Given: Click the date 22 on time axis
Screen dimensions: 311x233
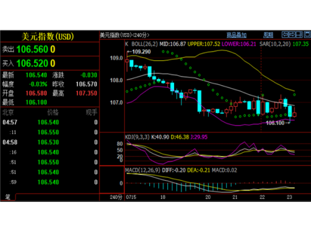Looking at the screenshot, I should click(x=262, y=197).
